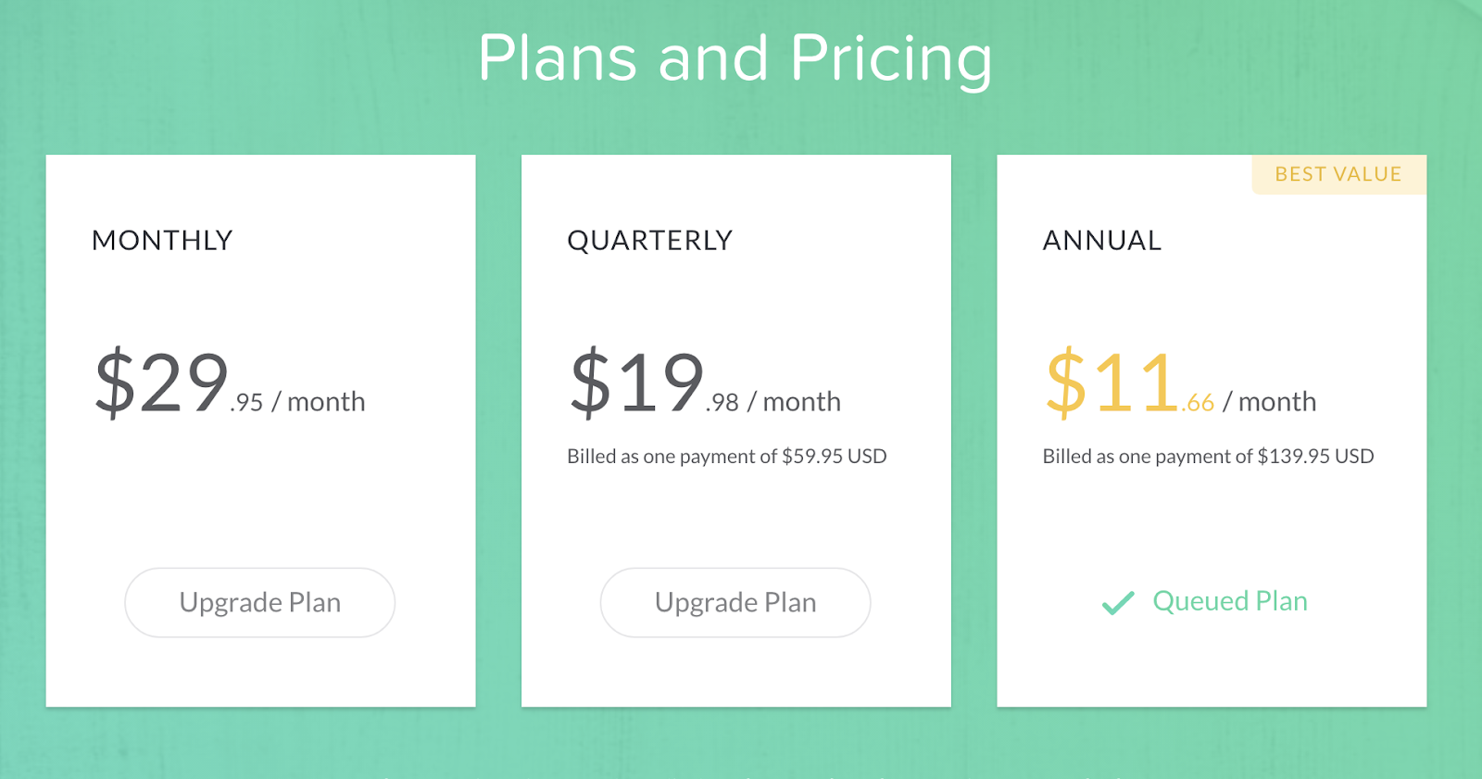Click the yellow $11.66 / month price

point(1181,382)
